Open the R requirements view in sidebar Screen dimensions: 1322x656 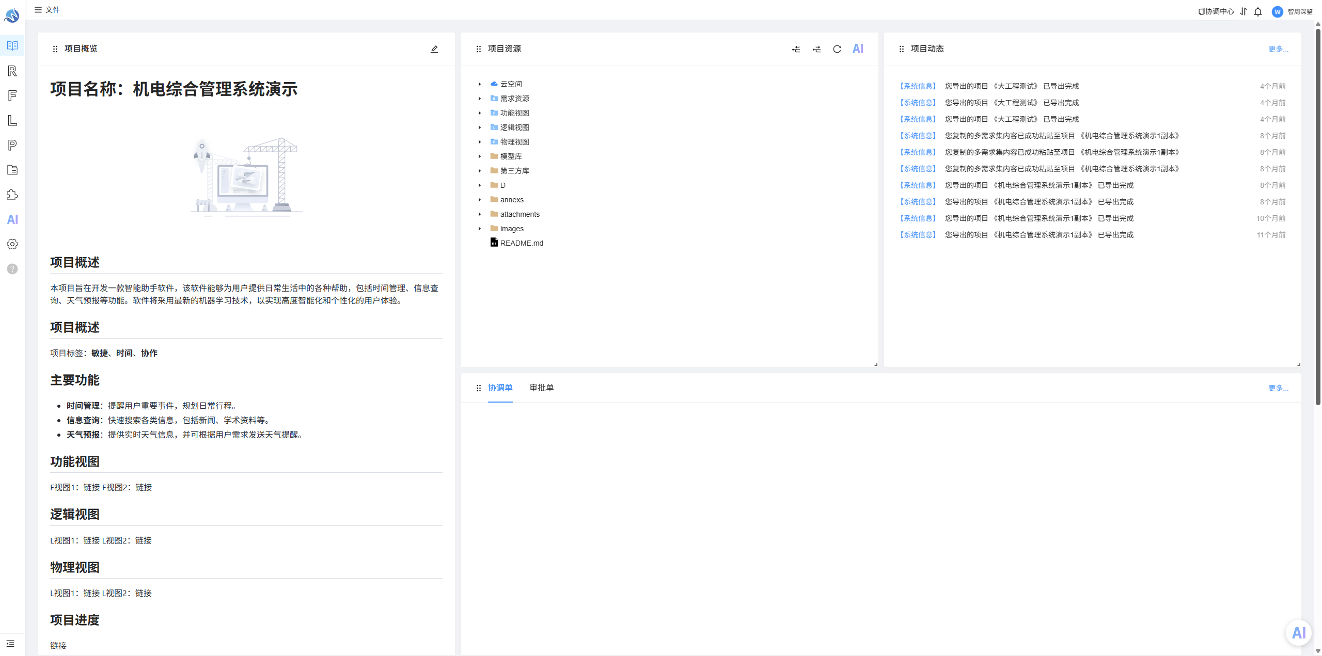[12, 71]
